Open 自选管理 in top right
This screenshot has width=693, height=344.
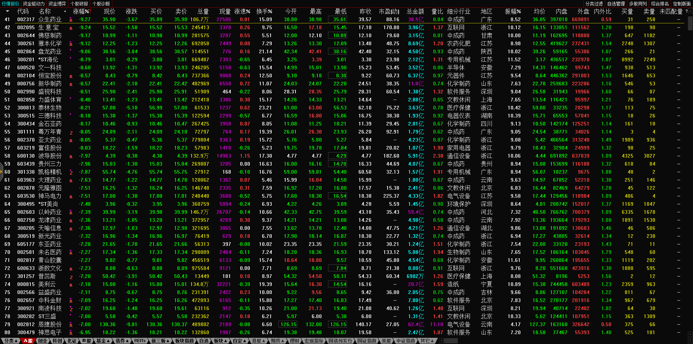[616, 4]
